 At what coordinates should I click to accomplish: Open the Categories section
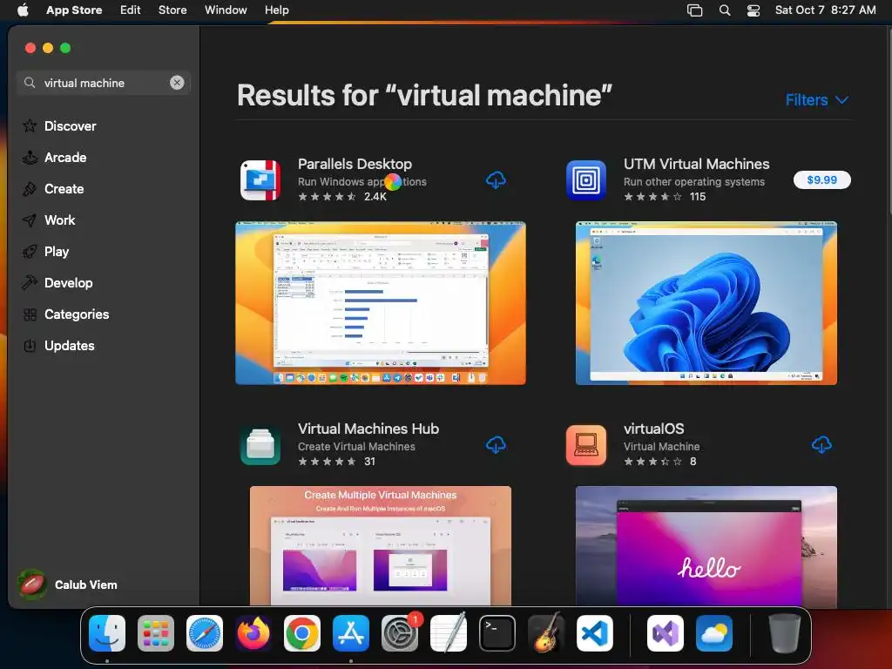(x=65, y=314)
